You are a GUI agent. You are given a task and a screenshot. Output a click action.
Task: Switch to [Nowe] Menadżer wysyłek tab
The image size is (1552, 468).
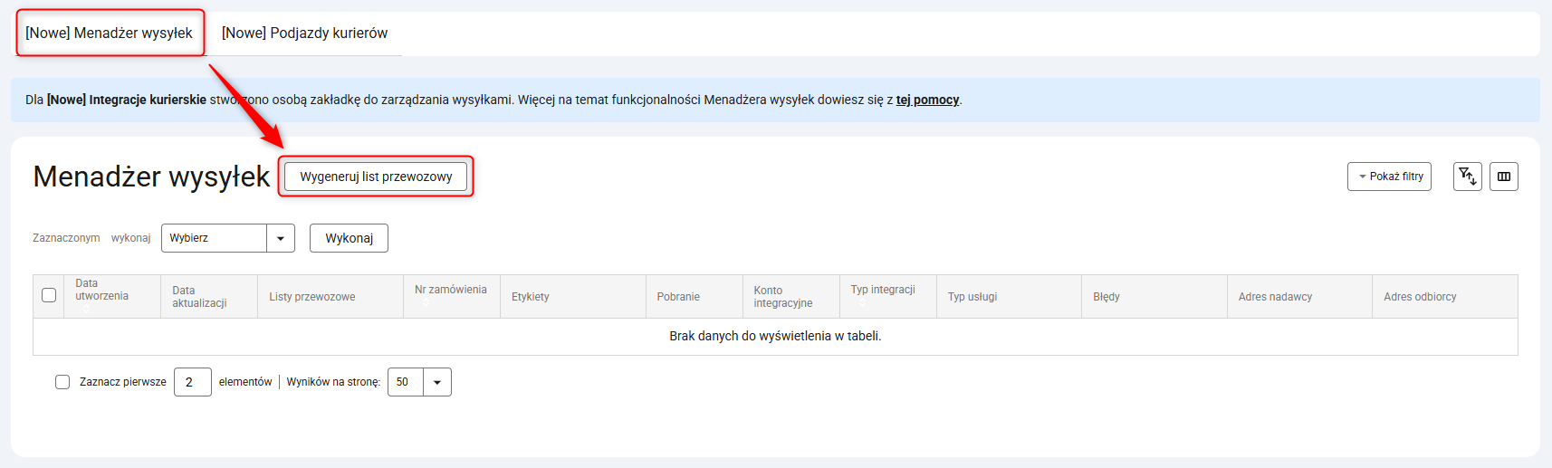pyautogui.click(x=109, y=33)
